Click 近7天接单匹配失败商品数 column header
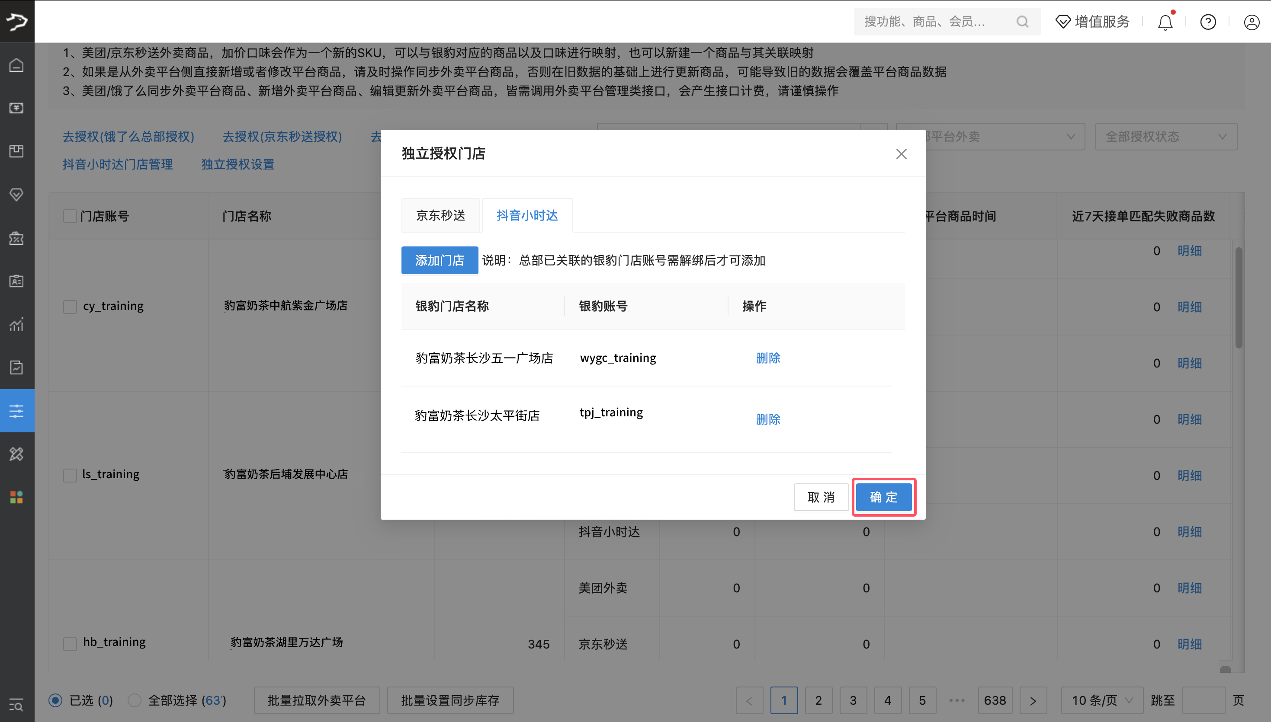 1143,216
